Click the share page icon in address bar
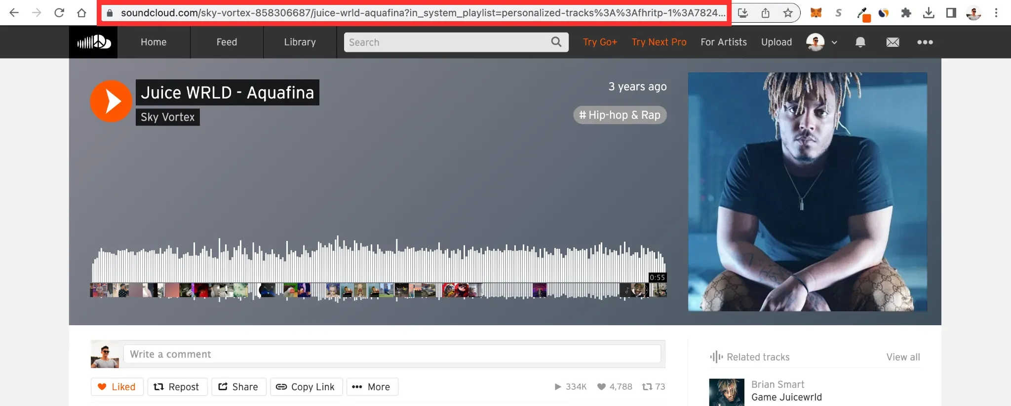This screenshot has width=1011, height=406. click(x=765, y=13)
